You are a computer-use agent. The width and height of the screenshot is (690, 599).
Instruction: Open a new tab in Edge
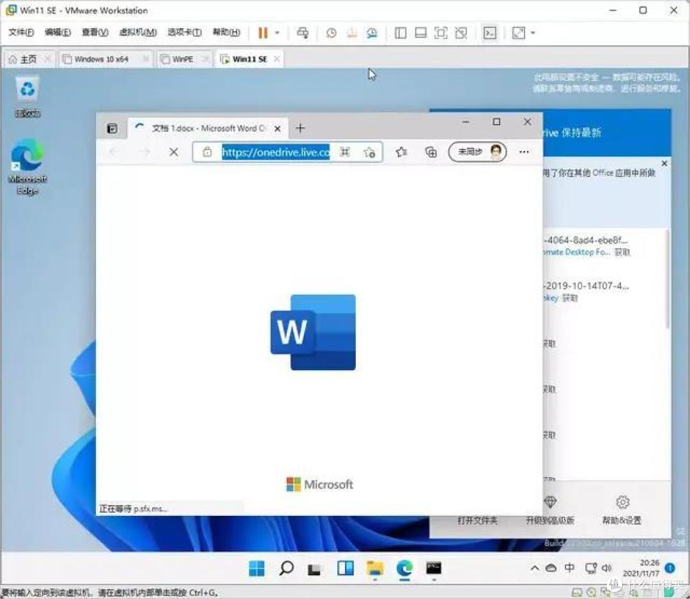coord(300,128)
